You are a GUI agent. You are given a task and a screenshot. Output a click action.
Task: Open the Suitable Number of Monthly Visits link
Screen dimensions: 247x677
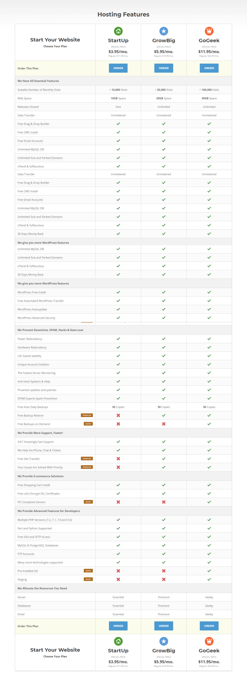39,90
